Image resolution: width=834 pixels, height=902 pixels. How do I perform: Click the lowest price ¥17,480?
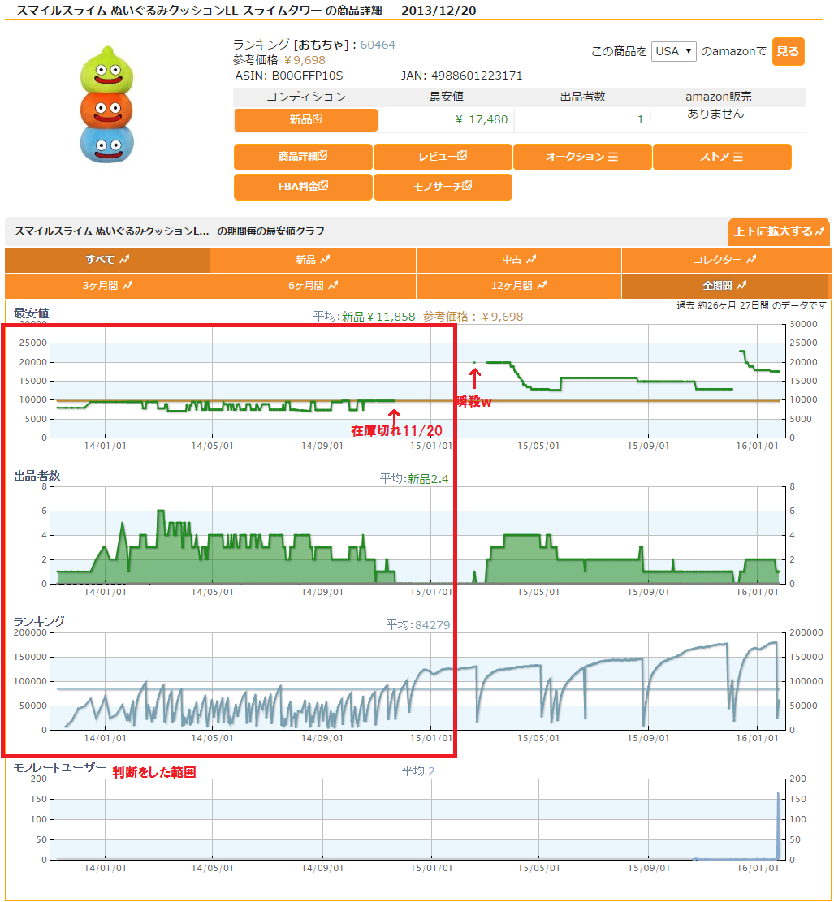(482, 119)
